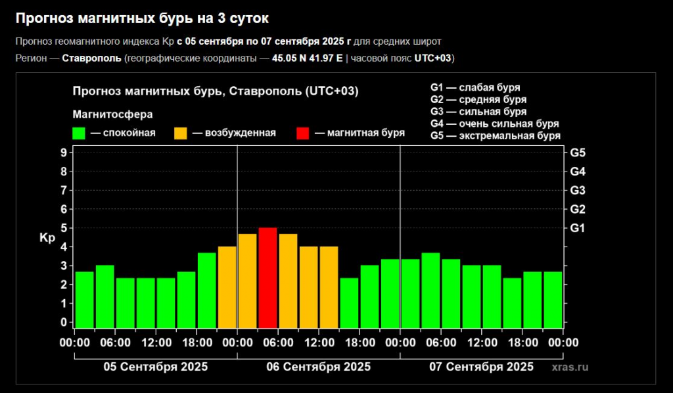Select the only orange bar on 05 September
This screenshot has height=393, width=673.
coord(227,287)
